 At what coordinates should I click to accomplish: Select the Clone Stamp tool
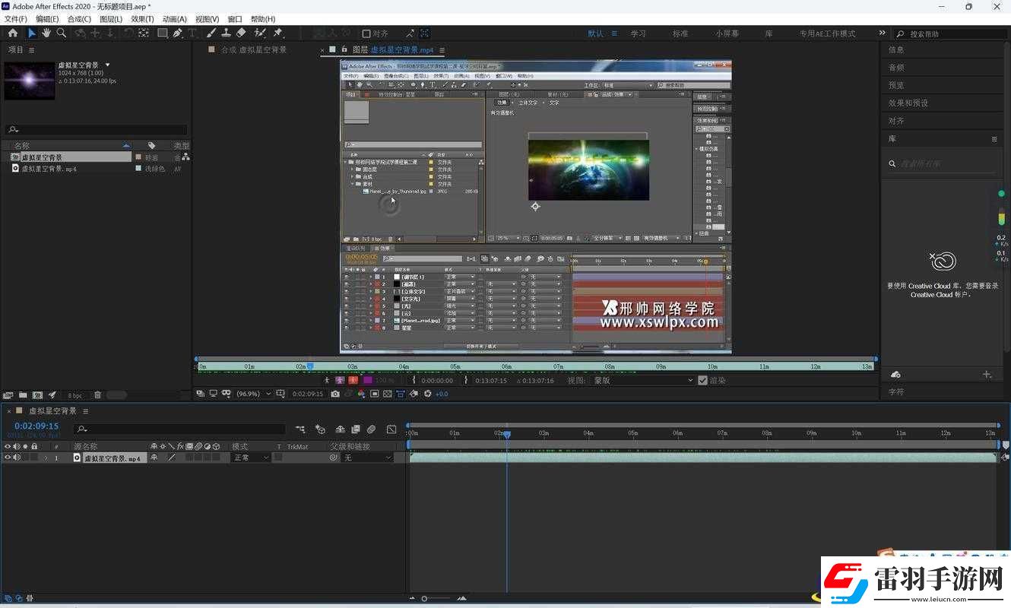pyautogui.click(x=226, y=33)
